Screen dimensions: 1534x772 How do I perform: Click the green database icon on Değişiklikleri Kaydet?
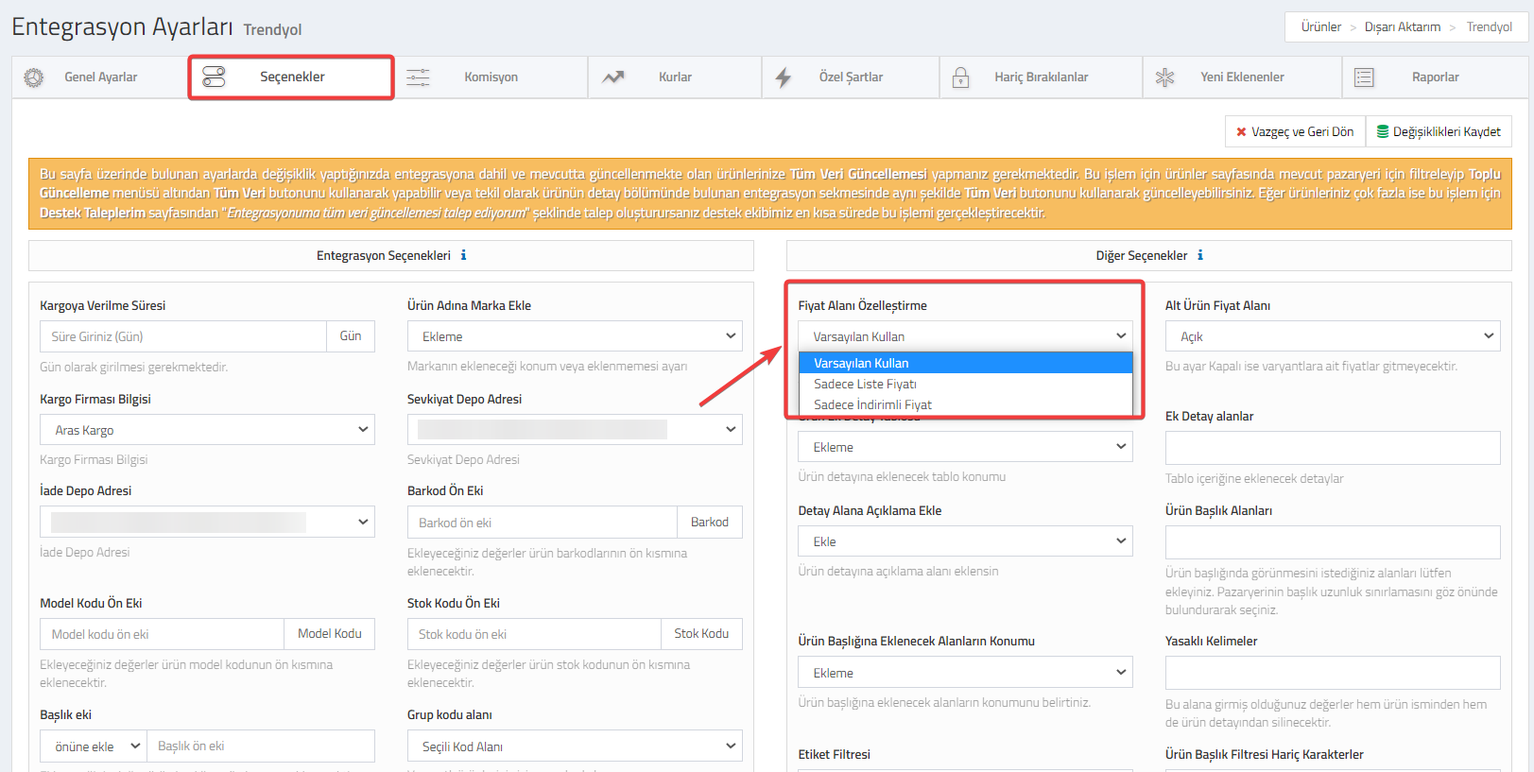click(x=1383, y=131)
